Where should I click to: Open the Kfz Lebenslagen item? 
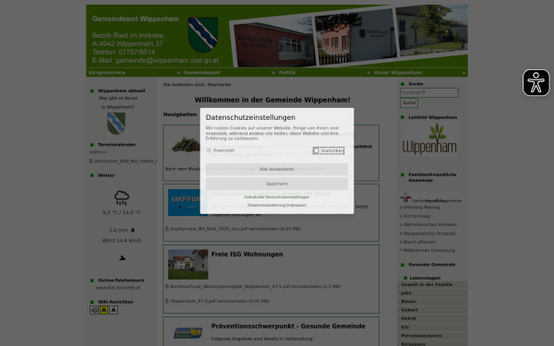click(x=432, y=328)
